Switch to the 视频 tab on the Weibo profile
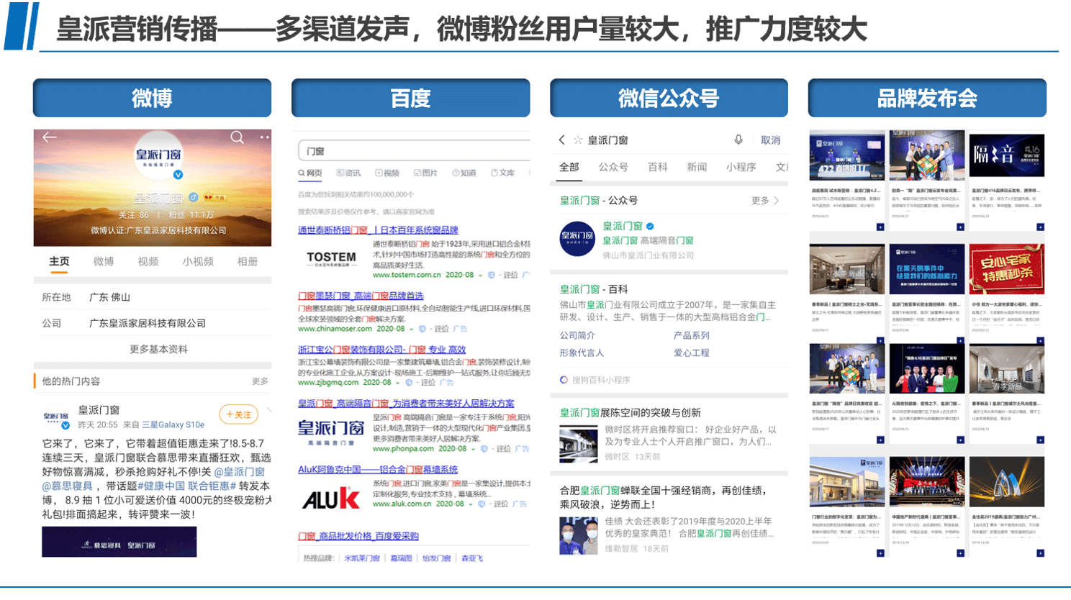 click(x=148, y=262)
